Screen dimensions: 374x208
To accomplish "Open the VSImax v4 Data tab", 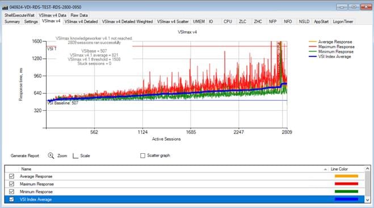I will tap(52, 15).
